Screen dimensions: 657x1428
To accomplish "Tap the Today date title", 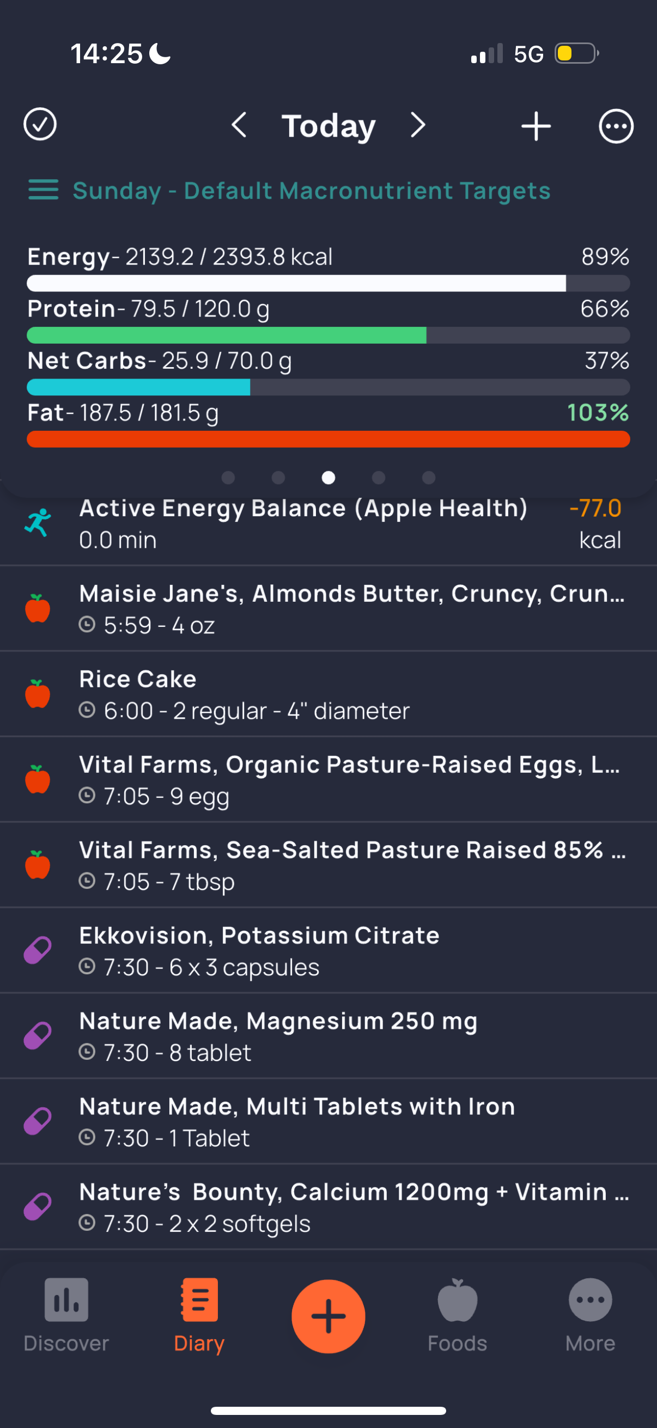I will tap(328, 126).
